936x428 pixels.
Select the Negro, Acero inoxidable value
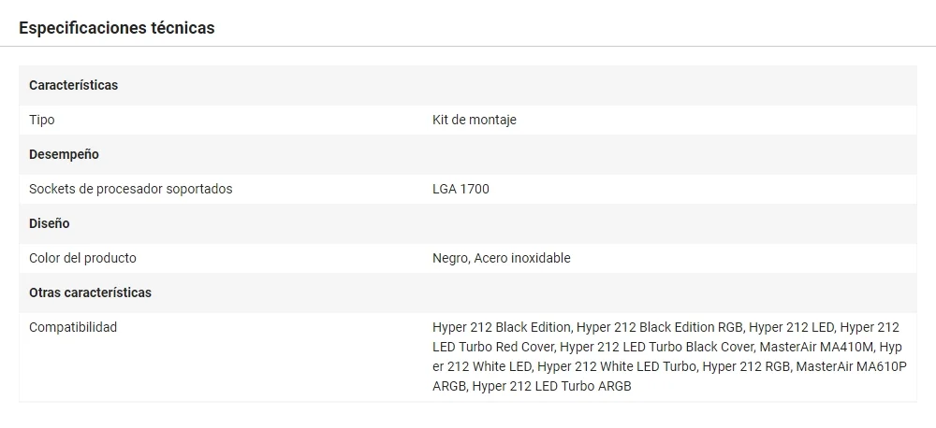point(501,258)
